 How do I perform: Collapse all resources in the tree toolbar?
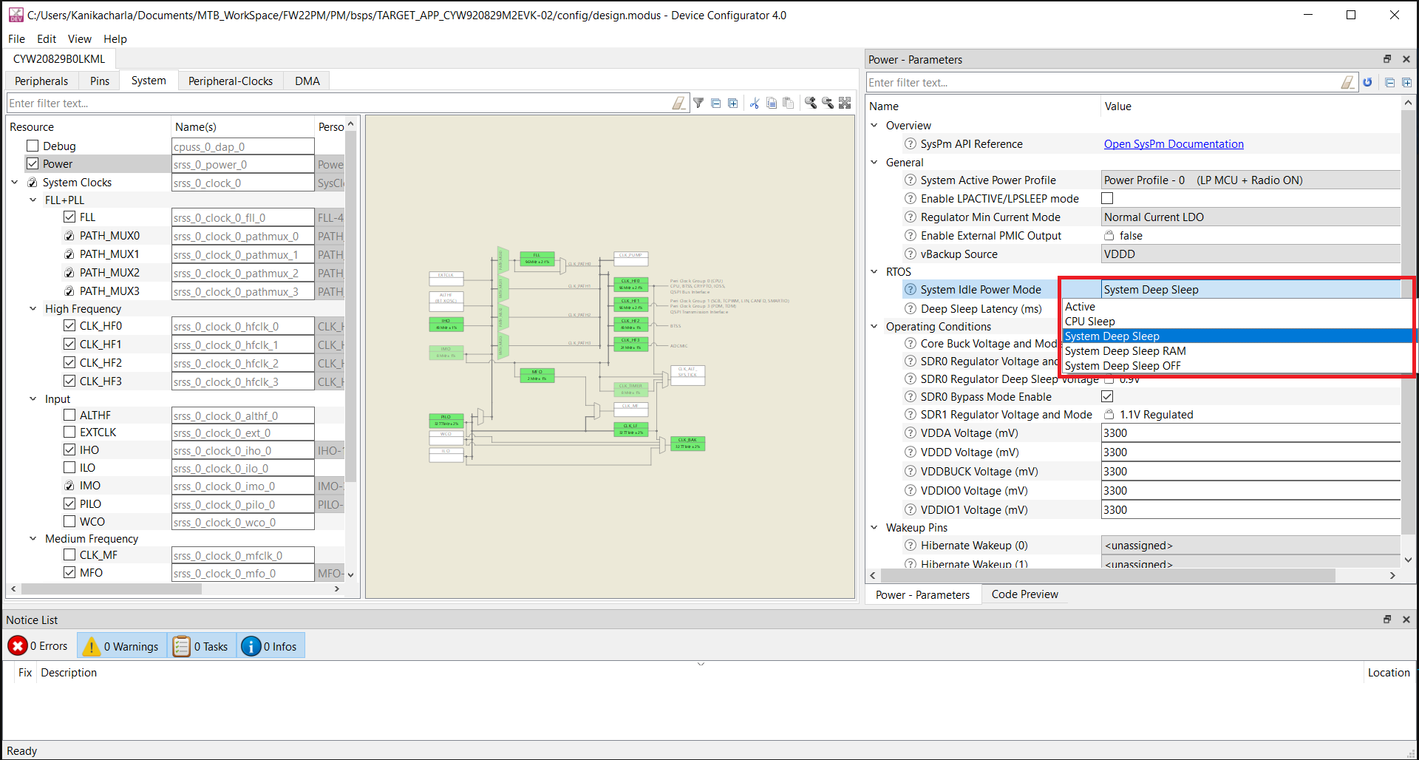[x=715, y=104]
